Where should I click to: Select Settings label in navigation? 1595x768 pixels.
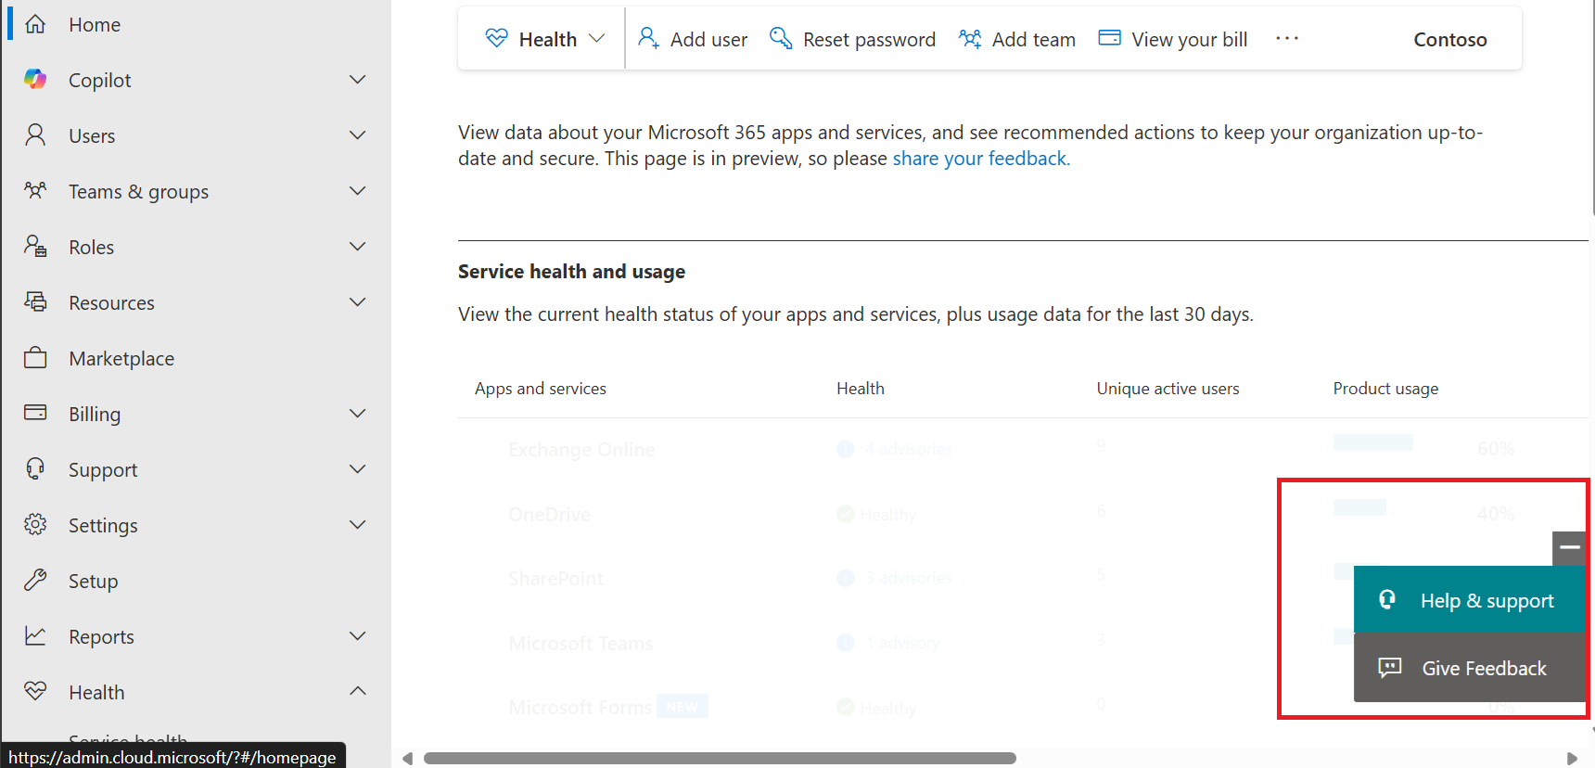click(x=103, y=526)
